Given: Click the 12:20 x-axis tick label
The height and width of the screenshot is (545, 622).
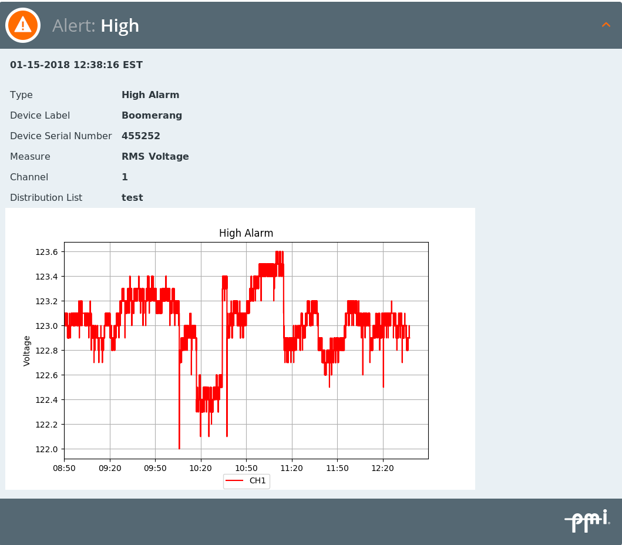Looking at the screenshot, I should point(383,468).
